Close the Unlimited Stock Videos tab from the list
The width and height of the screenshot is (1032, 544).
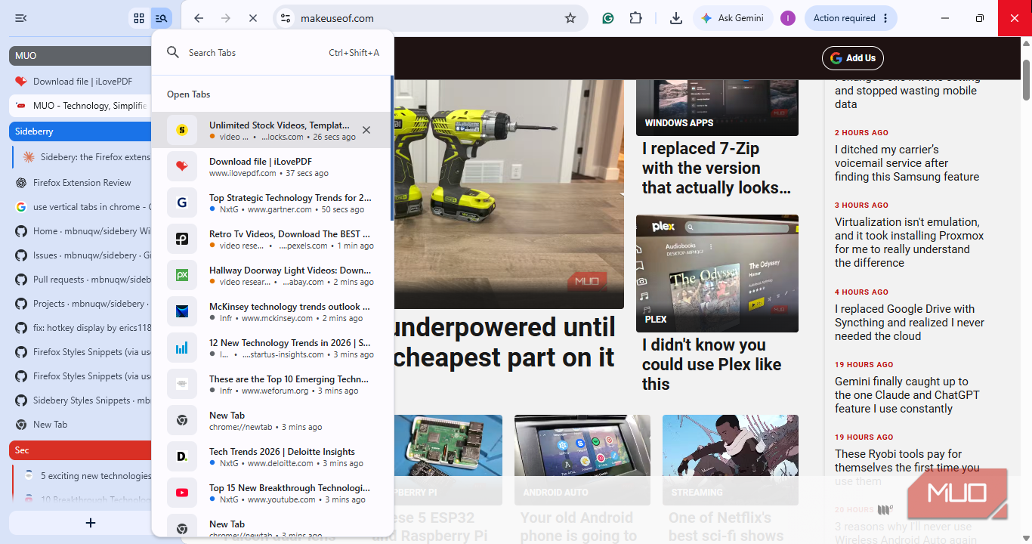[366, 130]
